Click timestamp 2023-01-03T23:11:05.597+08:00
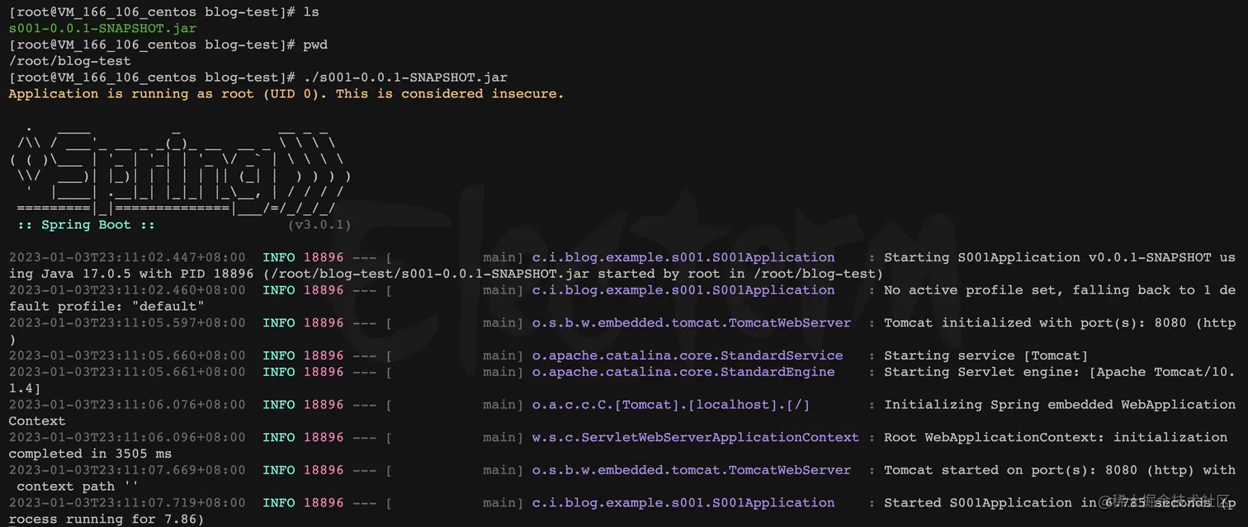1248x527 pixels. 127,322
